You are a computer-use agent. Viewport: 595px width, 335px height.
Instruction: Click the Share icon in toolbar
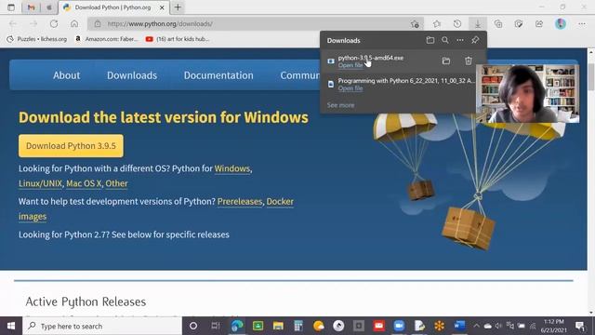coord(539,24)
